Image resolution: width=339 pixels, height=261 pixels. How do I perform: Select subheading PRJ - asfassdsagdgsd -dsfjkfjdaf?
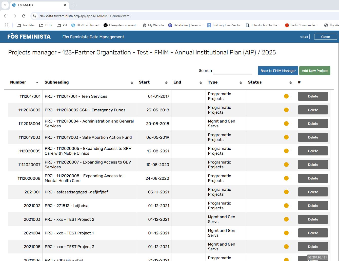point(76,192)
